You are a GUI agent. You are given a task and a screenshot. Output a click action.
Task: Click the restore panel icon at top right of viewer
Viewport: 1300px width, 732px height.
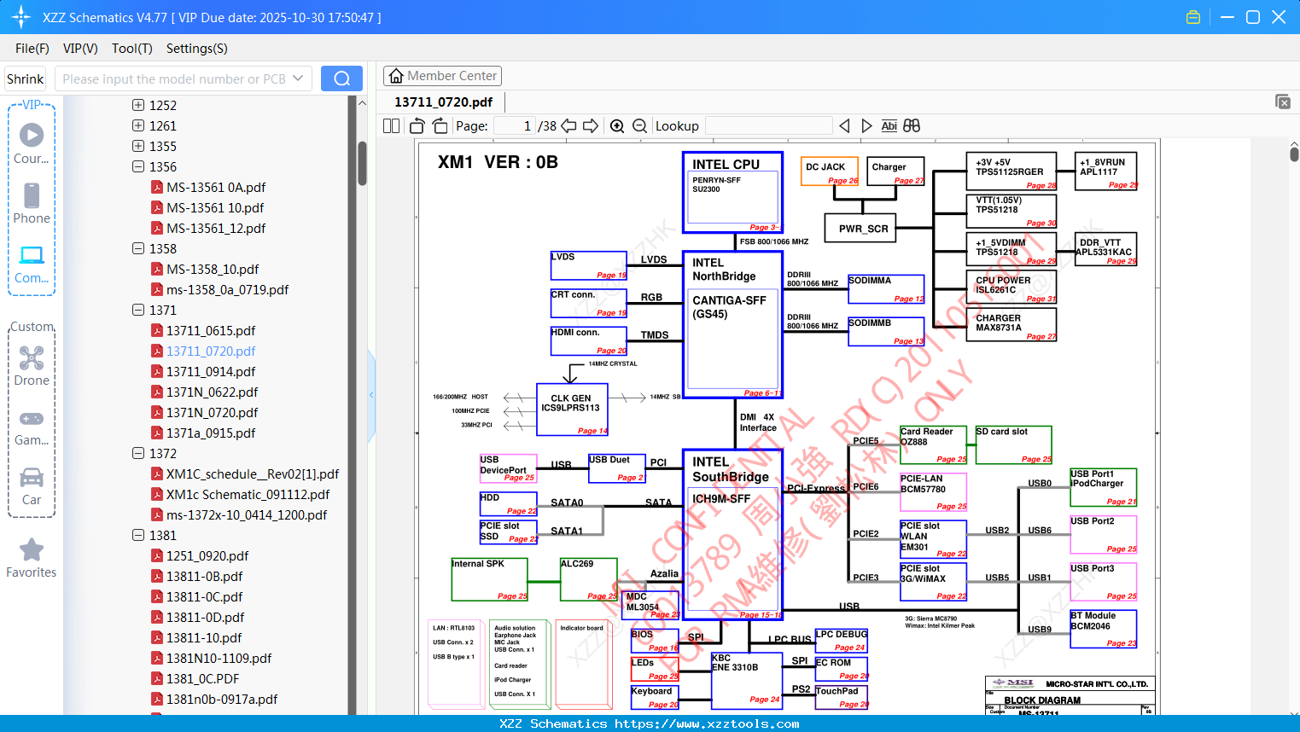coord(1283,102)
